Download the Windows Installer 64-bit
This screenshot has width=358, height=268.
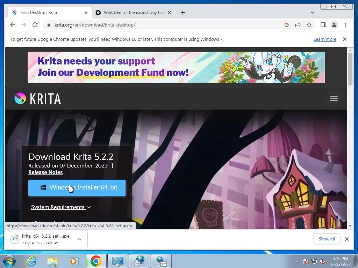(77, 188)
